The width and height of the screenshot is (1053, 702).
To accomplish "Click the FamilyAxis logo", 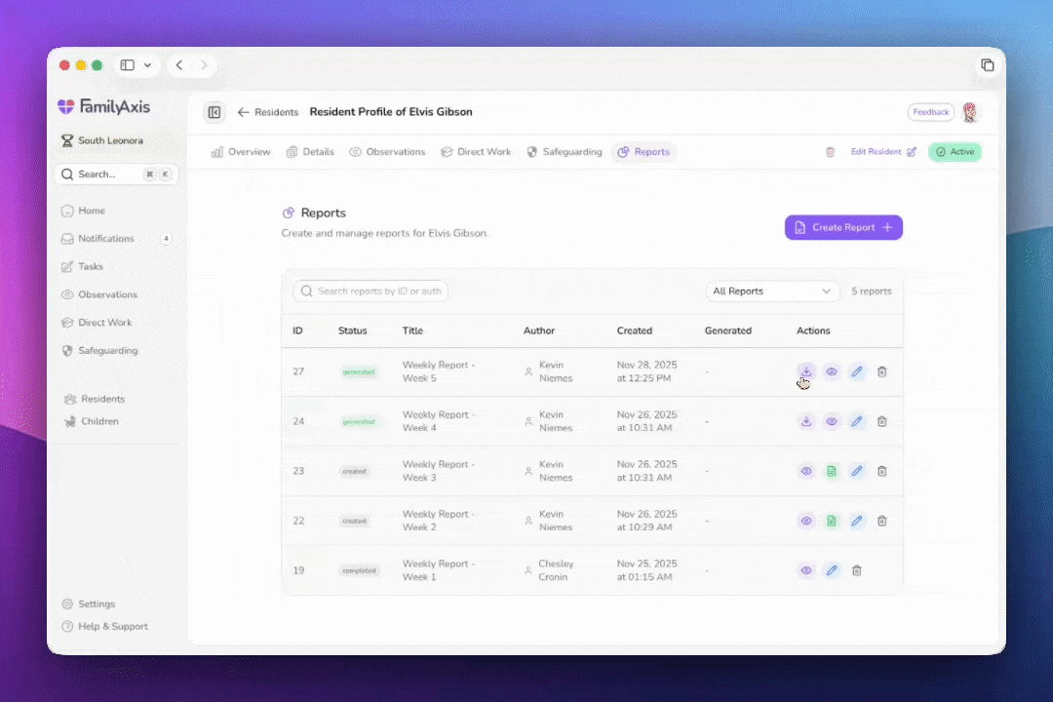I will pyautogui.click(x=104, y=106).
